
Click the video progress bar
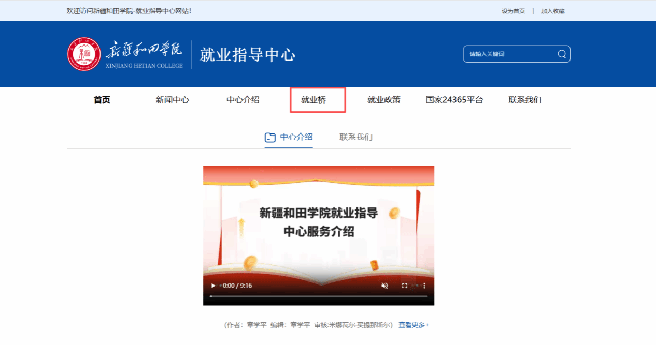[318, 296]
